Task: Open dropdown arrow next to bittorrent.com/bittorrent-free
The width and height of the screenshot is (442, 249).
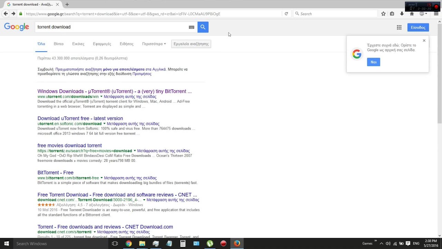Action: [102, 178]
